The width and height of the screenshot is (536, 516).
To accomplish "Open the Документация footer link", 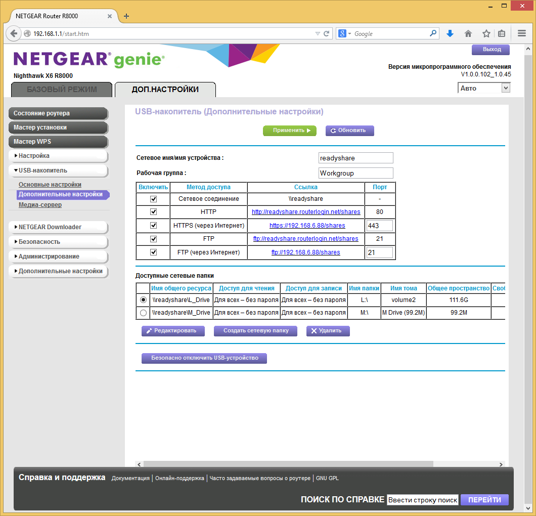I will coord(130,479).
